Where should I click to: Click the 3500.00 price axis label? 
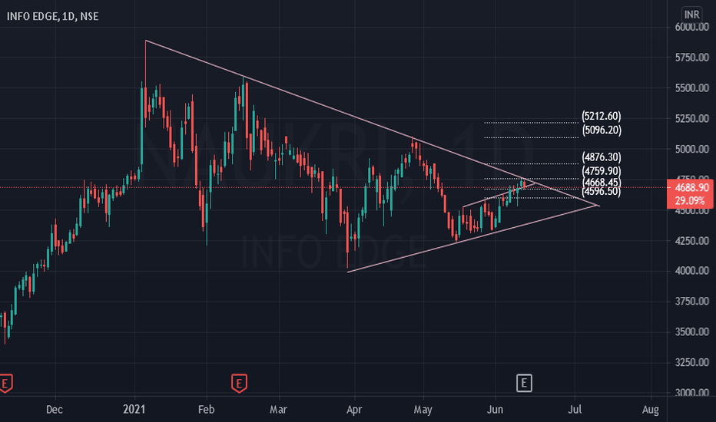click(x=691, y=331)
